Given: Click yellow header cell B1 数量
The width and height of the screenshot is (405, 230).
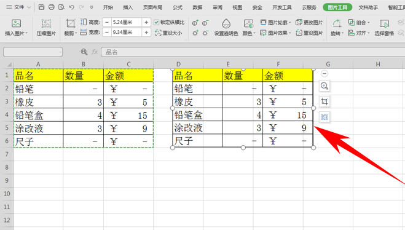Looking at the screenshot, I should [x=83, y=76].
